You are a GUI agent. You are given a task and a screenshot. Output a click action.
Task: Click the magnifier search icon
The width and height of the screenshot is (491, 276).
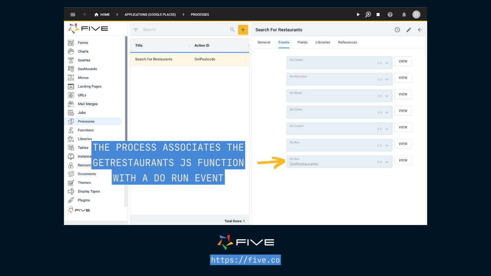click(232, 30)
